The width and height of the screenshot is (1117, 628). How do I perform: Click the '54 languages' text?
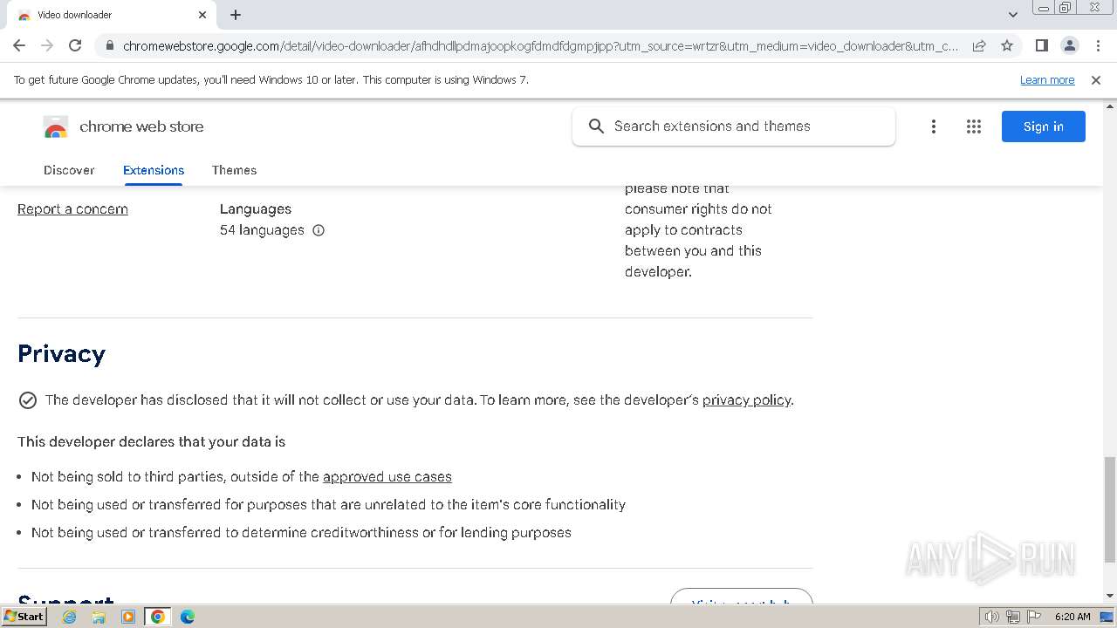[262, 230]
